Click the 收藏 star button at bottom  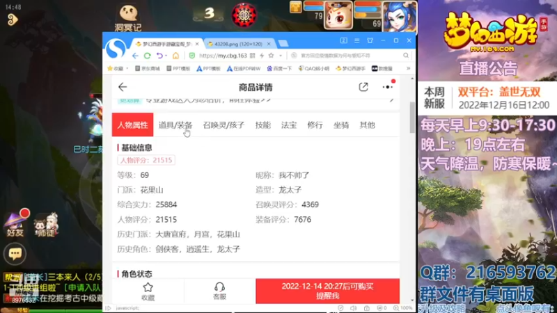[x=148, y=291]
